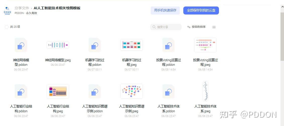This screenshot has height=126, width=284.
Task: Open 投票Voting运算过程.jpeg thumbnail
Action: click(x=205, y=45)
